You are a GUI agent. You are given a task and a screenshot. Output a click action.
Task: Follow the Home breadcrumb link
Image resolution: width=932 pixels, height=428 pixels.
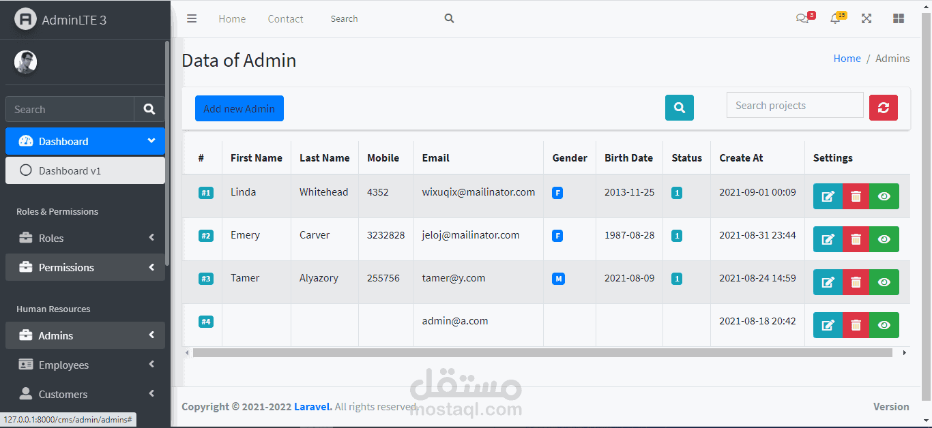click(x=847, y=59)
